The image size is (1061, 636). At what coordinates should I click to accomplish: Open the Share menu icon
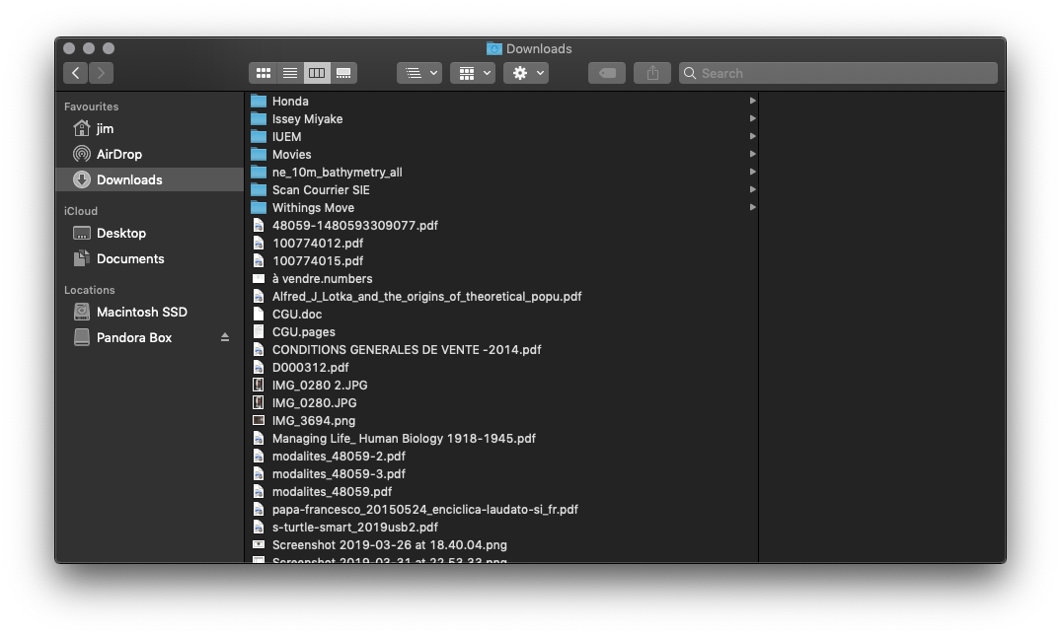651,72
